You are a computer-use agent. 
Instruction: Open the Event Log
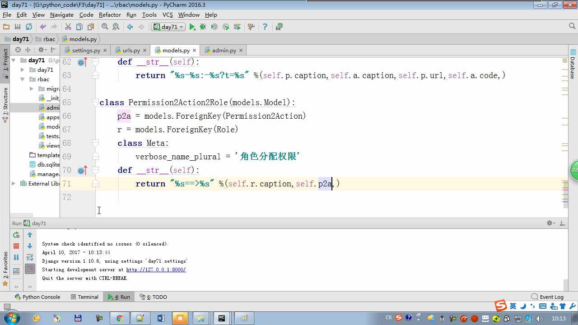[x=547, y=297]
